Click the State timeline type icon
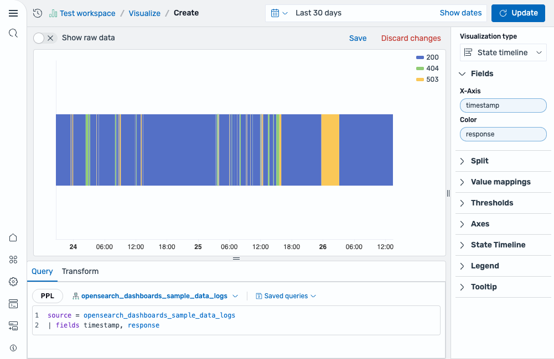This screenshot has height=359, width=554. tap(468, 52)
